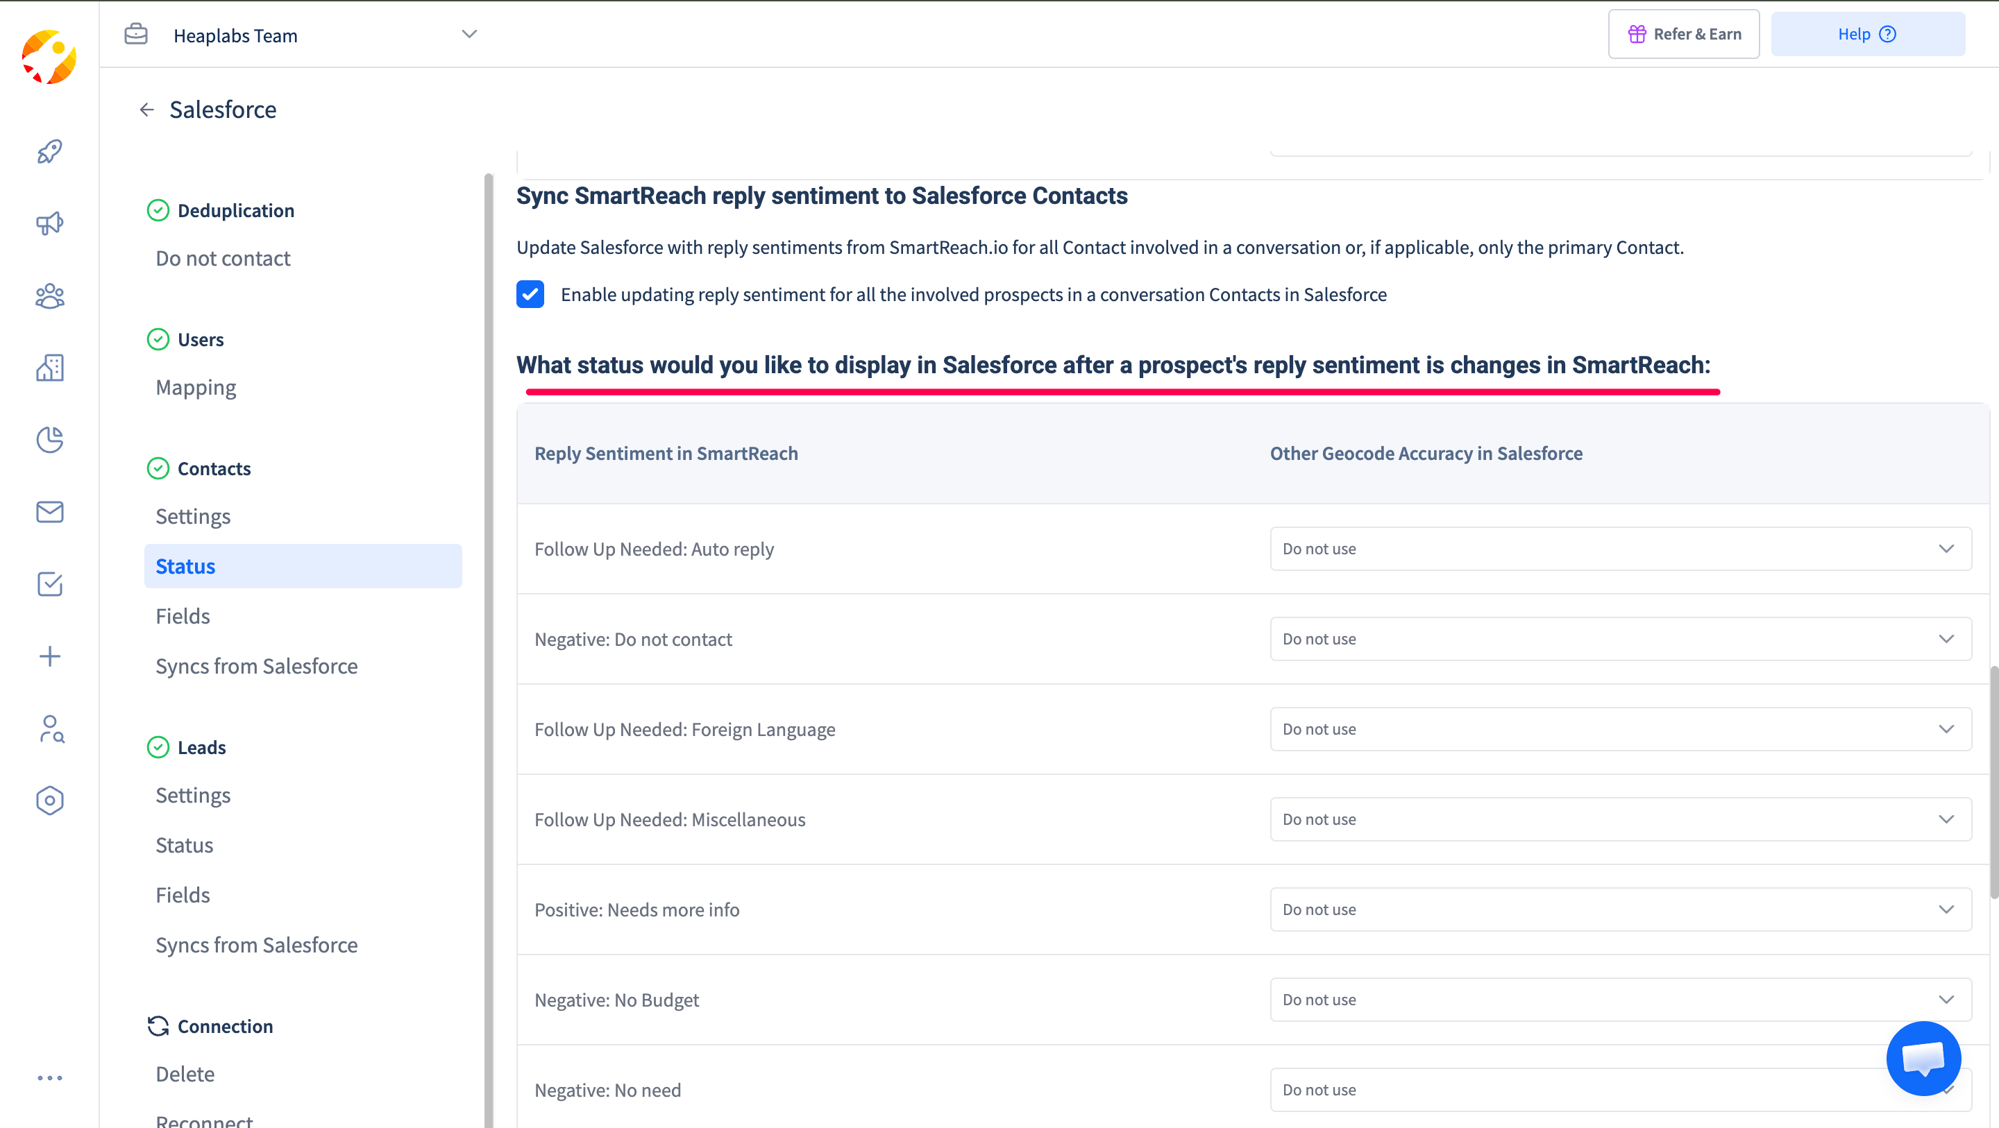Select Fields under the Contacts section

(183, 616)
